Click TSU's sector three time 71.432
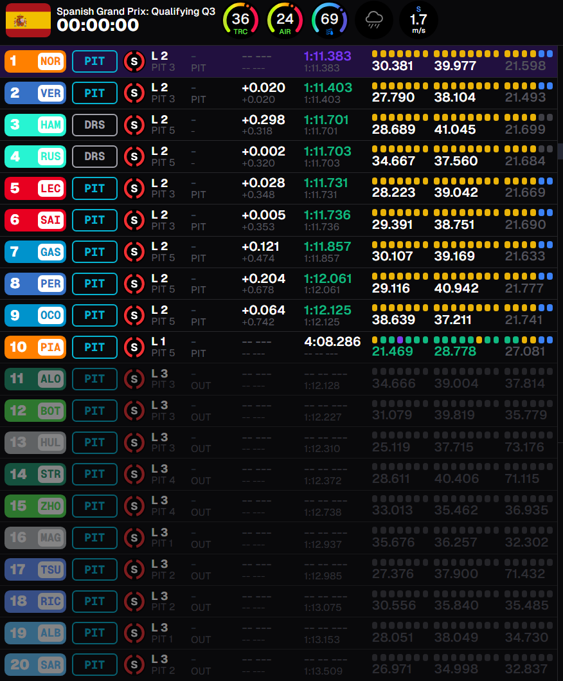Screen dimensions: 563x681 tap(525, 574)
